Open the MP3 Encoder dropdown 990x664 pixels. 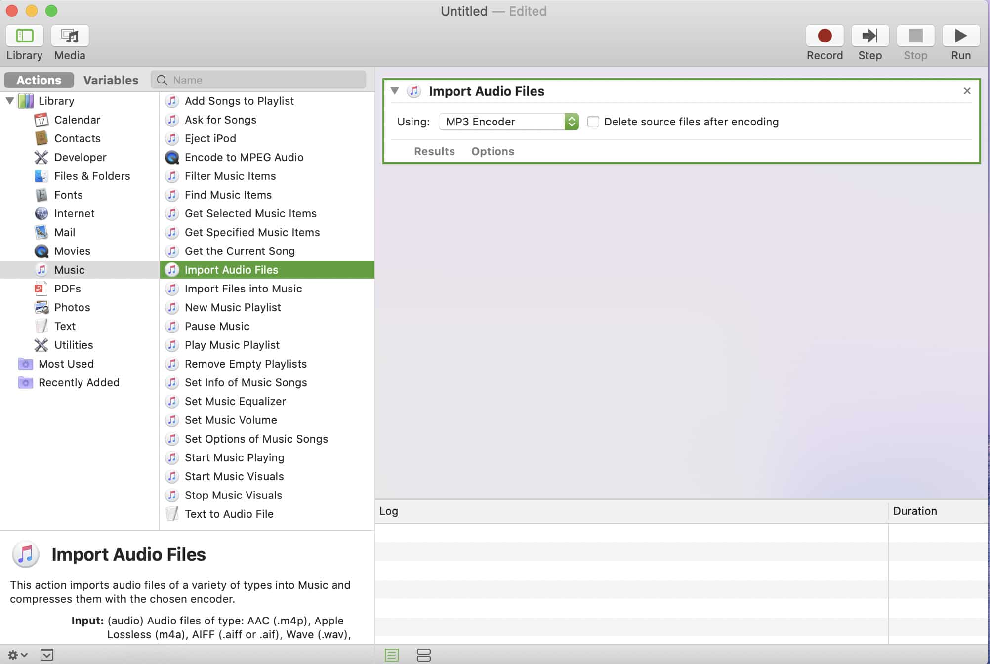coord(508,122)
